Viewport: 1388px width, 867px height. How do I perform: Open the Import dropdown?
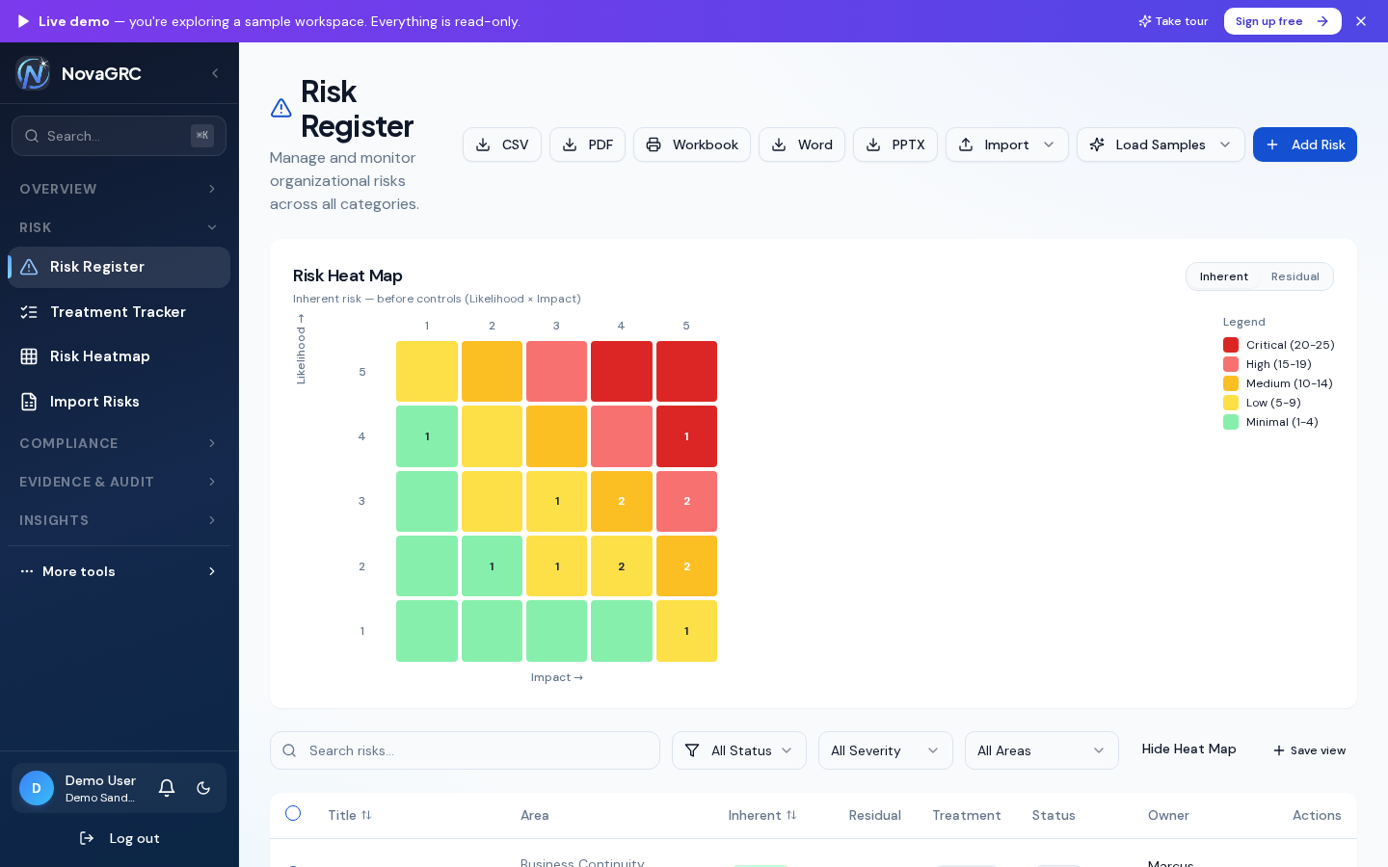click(x=1007, y=144)
